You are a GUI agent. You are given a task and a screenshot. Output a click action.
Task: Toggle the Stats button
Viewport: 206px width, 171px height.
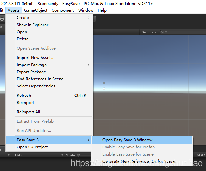pyautogui.click(x=201, y=155)
